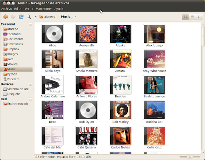Open Java folder in sidebar
This screenshot has height=160, width=205.
pyautogui.click(x=8, y=59)
